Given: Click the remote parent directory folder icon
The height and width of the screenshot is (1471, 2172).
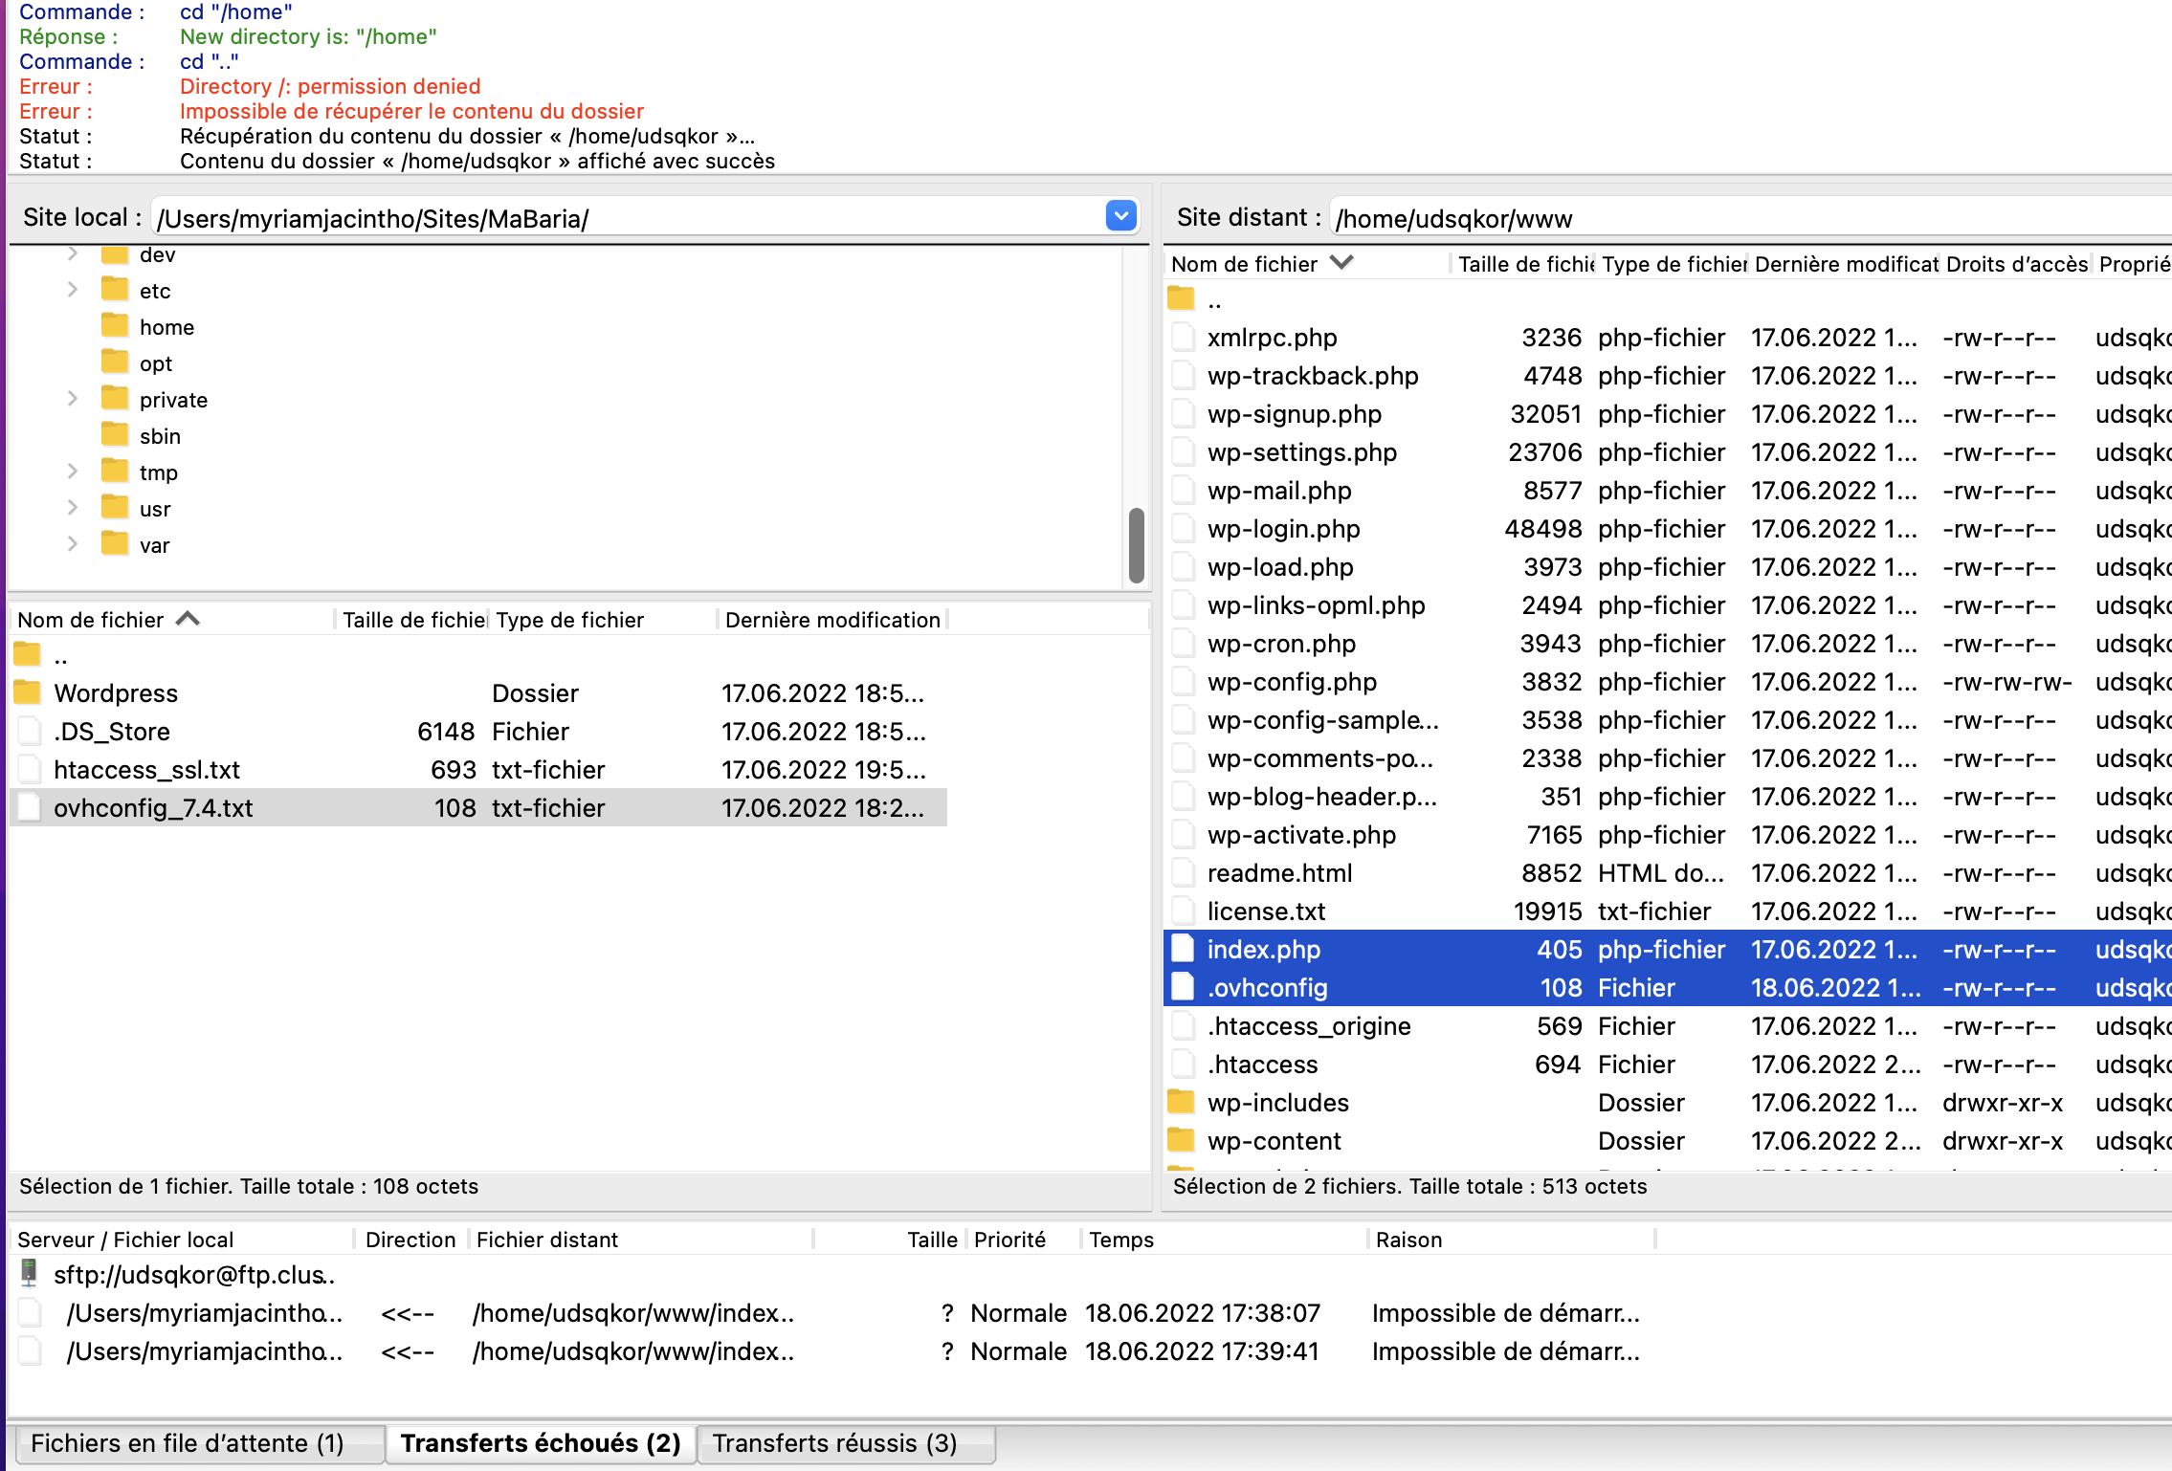Looking at the screenshot, I should click(x=1182, y=299).
